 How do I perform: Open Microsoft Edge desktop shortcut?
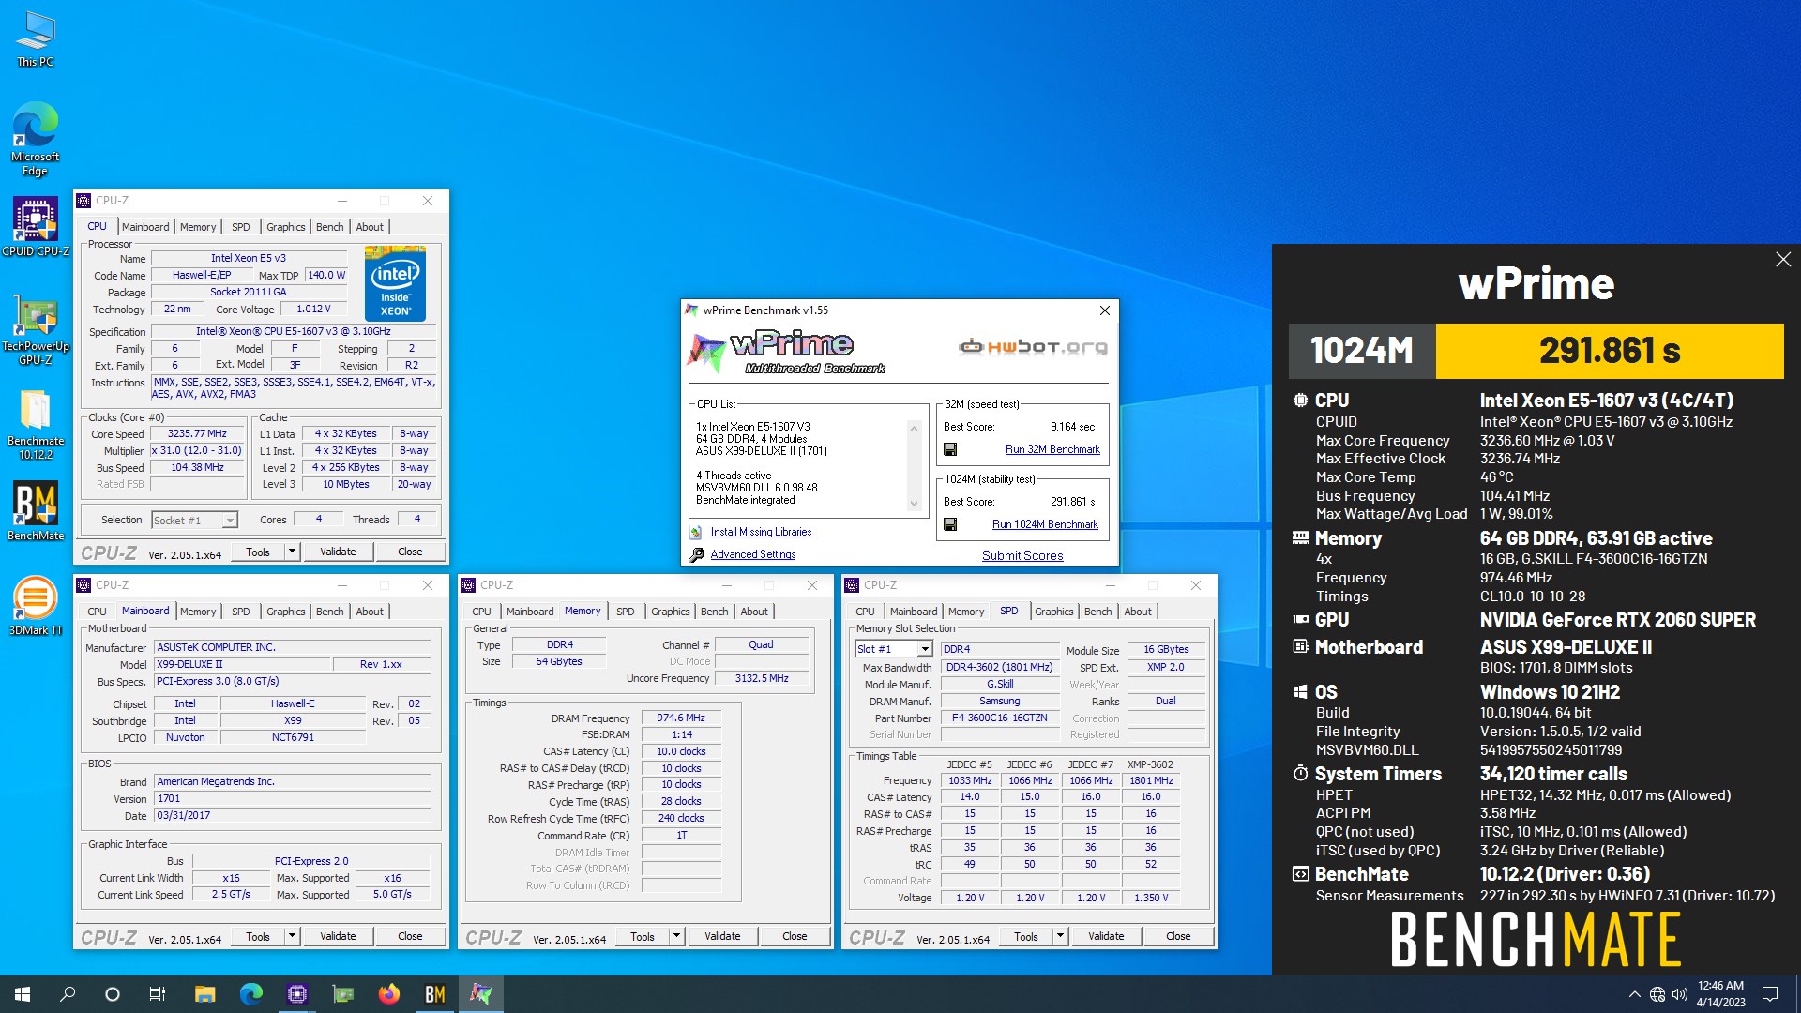point(35,139)
